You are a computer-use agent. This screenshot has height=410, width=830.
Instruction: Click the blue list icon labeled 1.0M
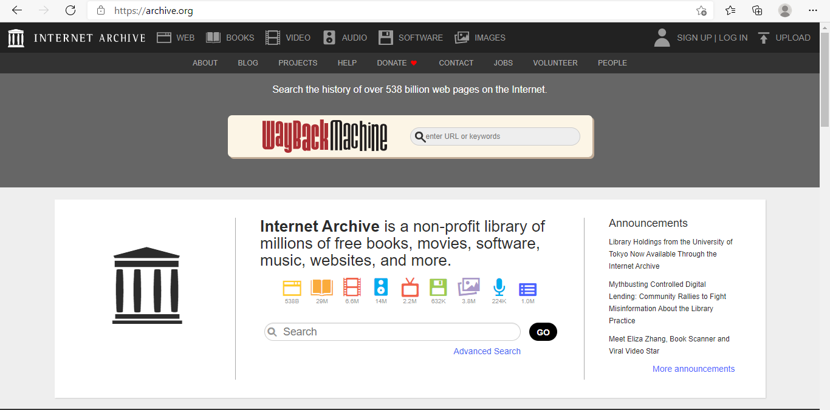click(527, 289)
